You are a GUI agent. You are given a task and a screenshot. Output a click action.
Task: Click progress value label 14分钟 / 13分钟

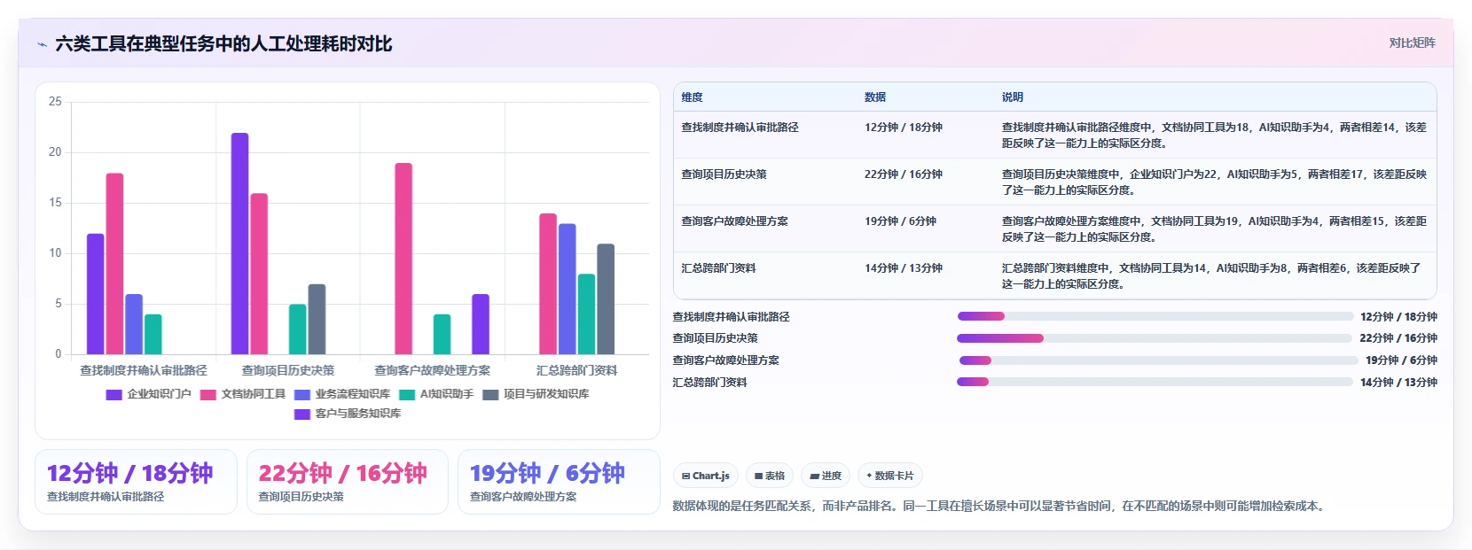coord(1398,383)
